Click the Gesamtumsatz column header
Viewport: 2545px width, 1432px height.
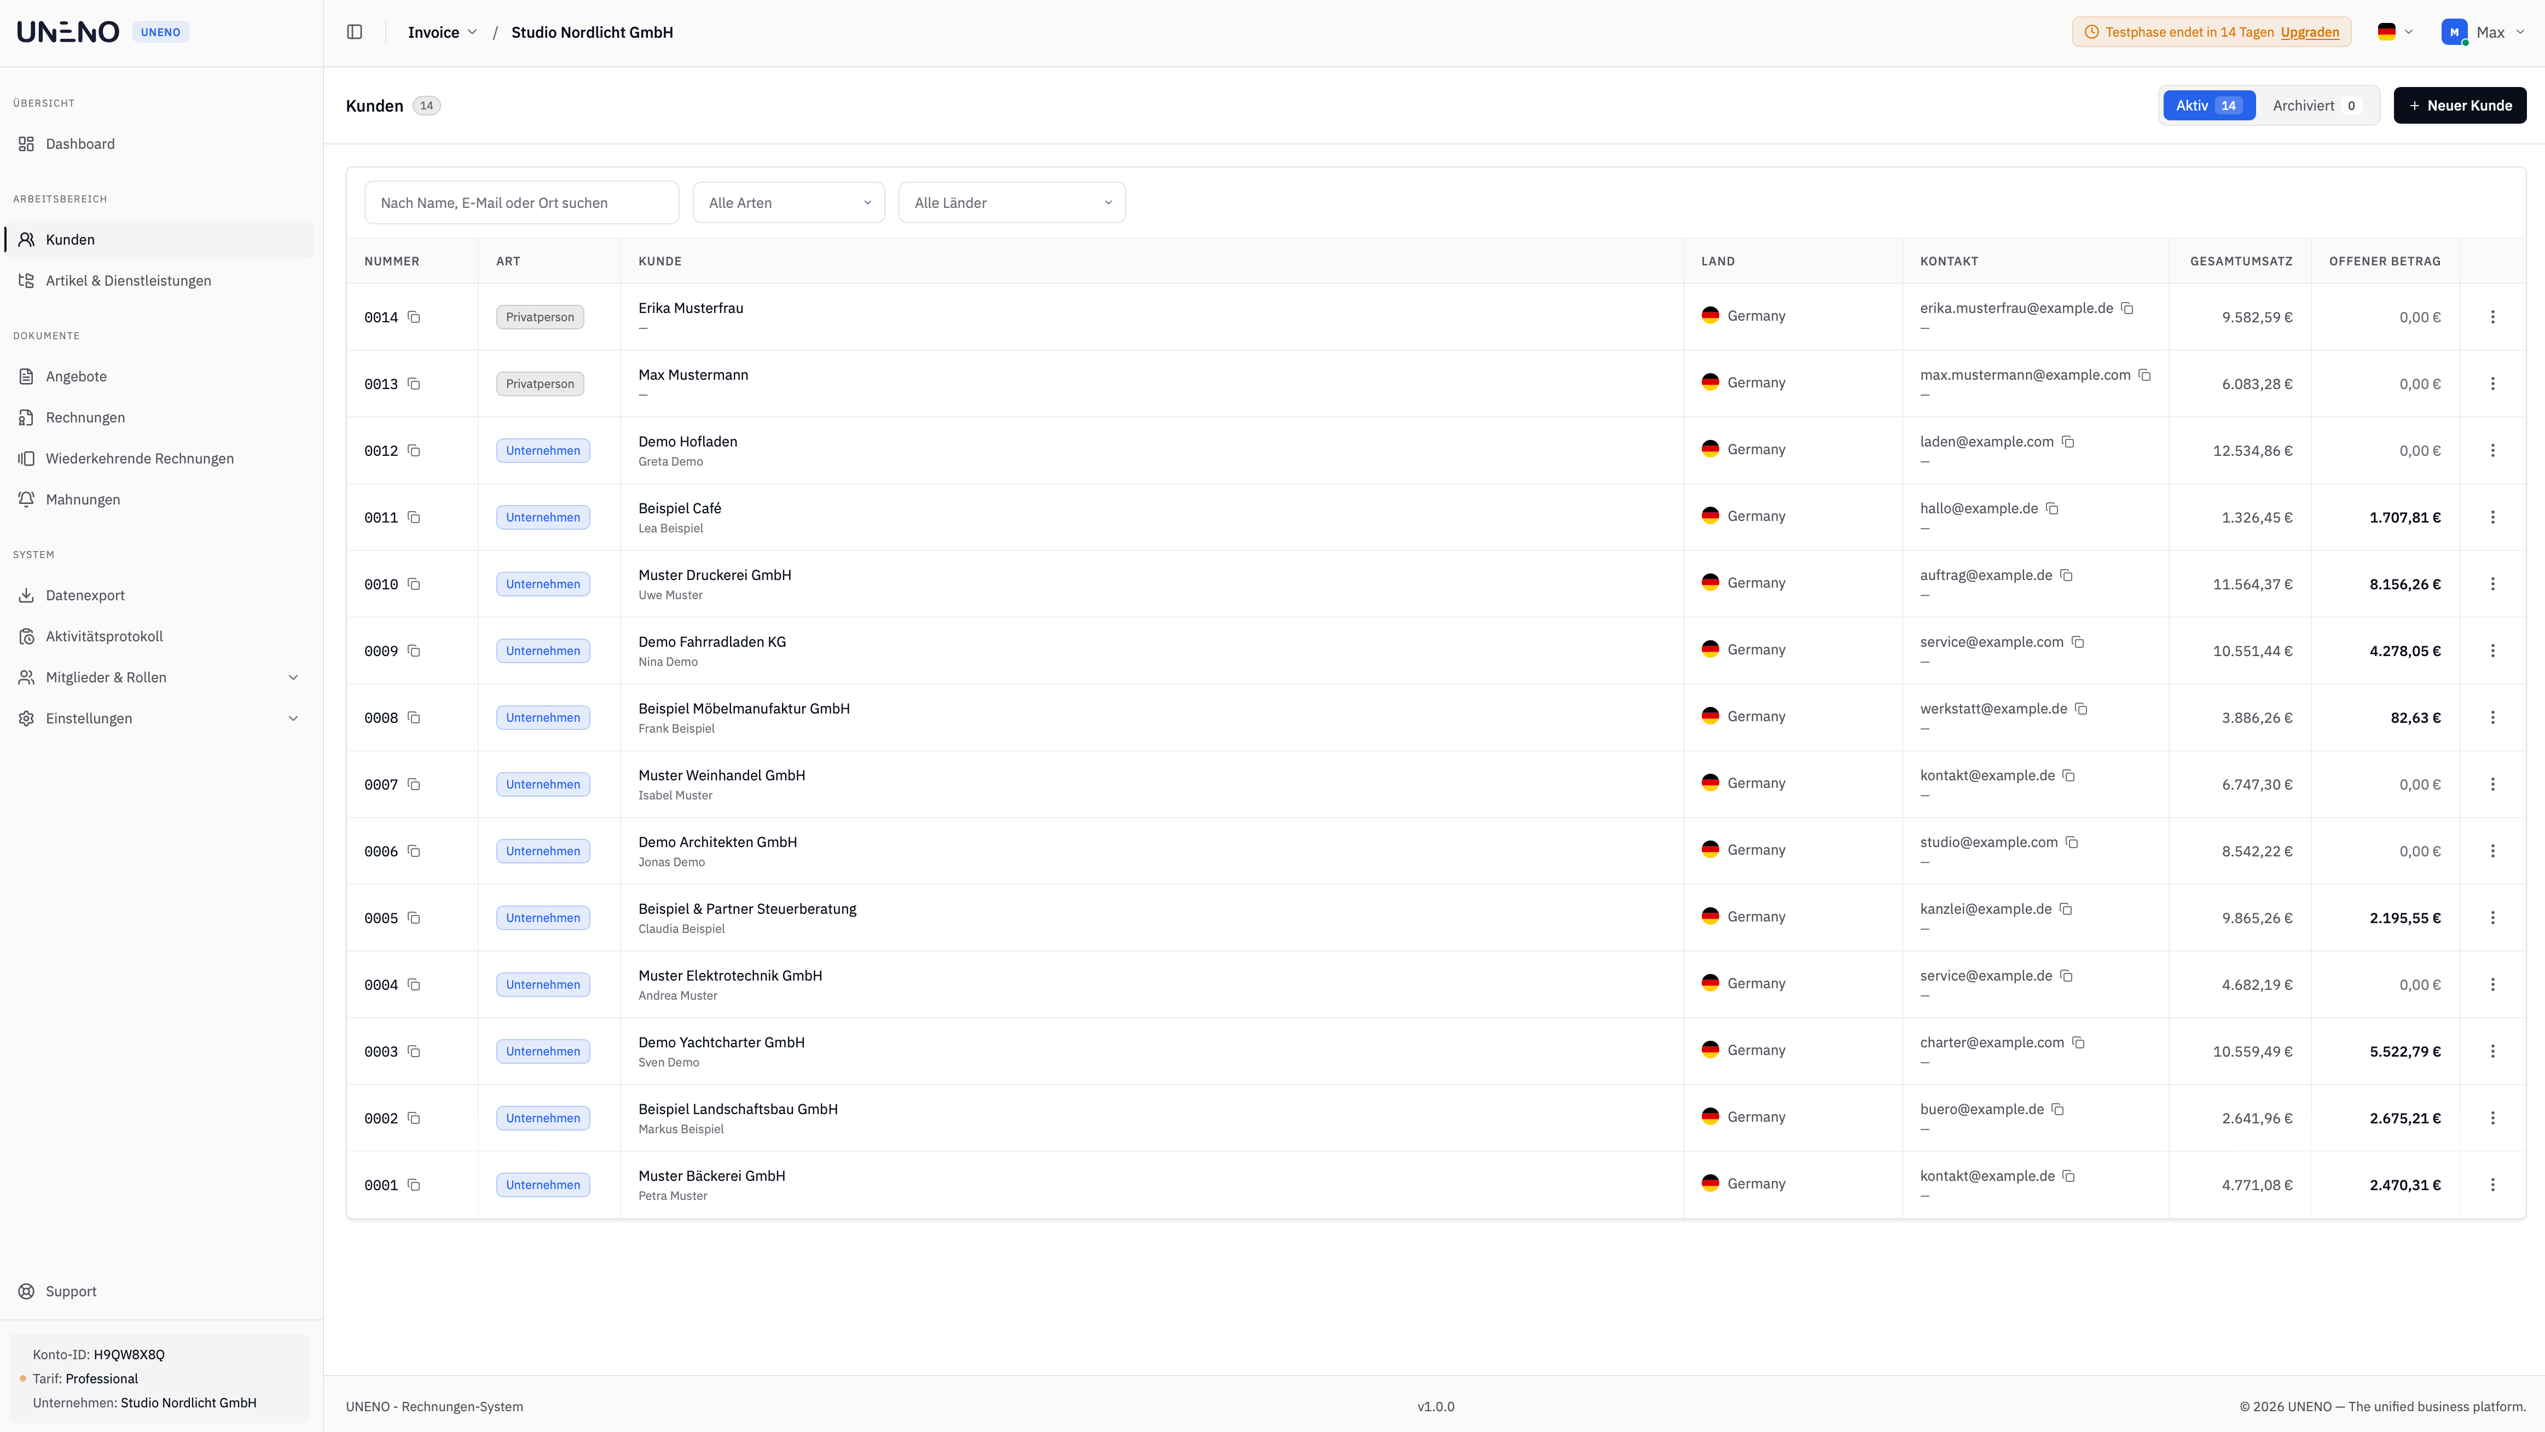[x=2241, y=262]
